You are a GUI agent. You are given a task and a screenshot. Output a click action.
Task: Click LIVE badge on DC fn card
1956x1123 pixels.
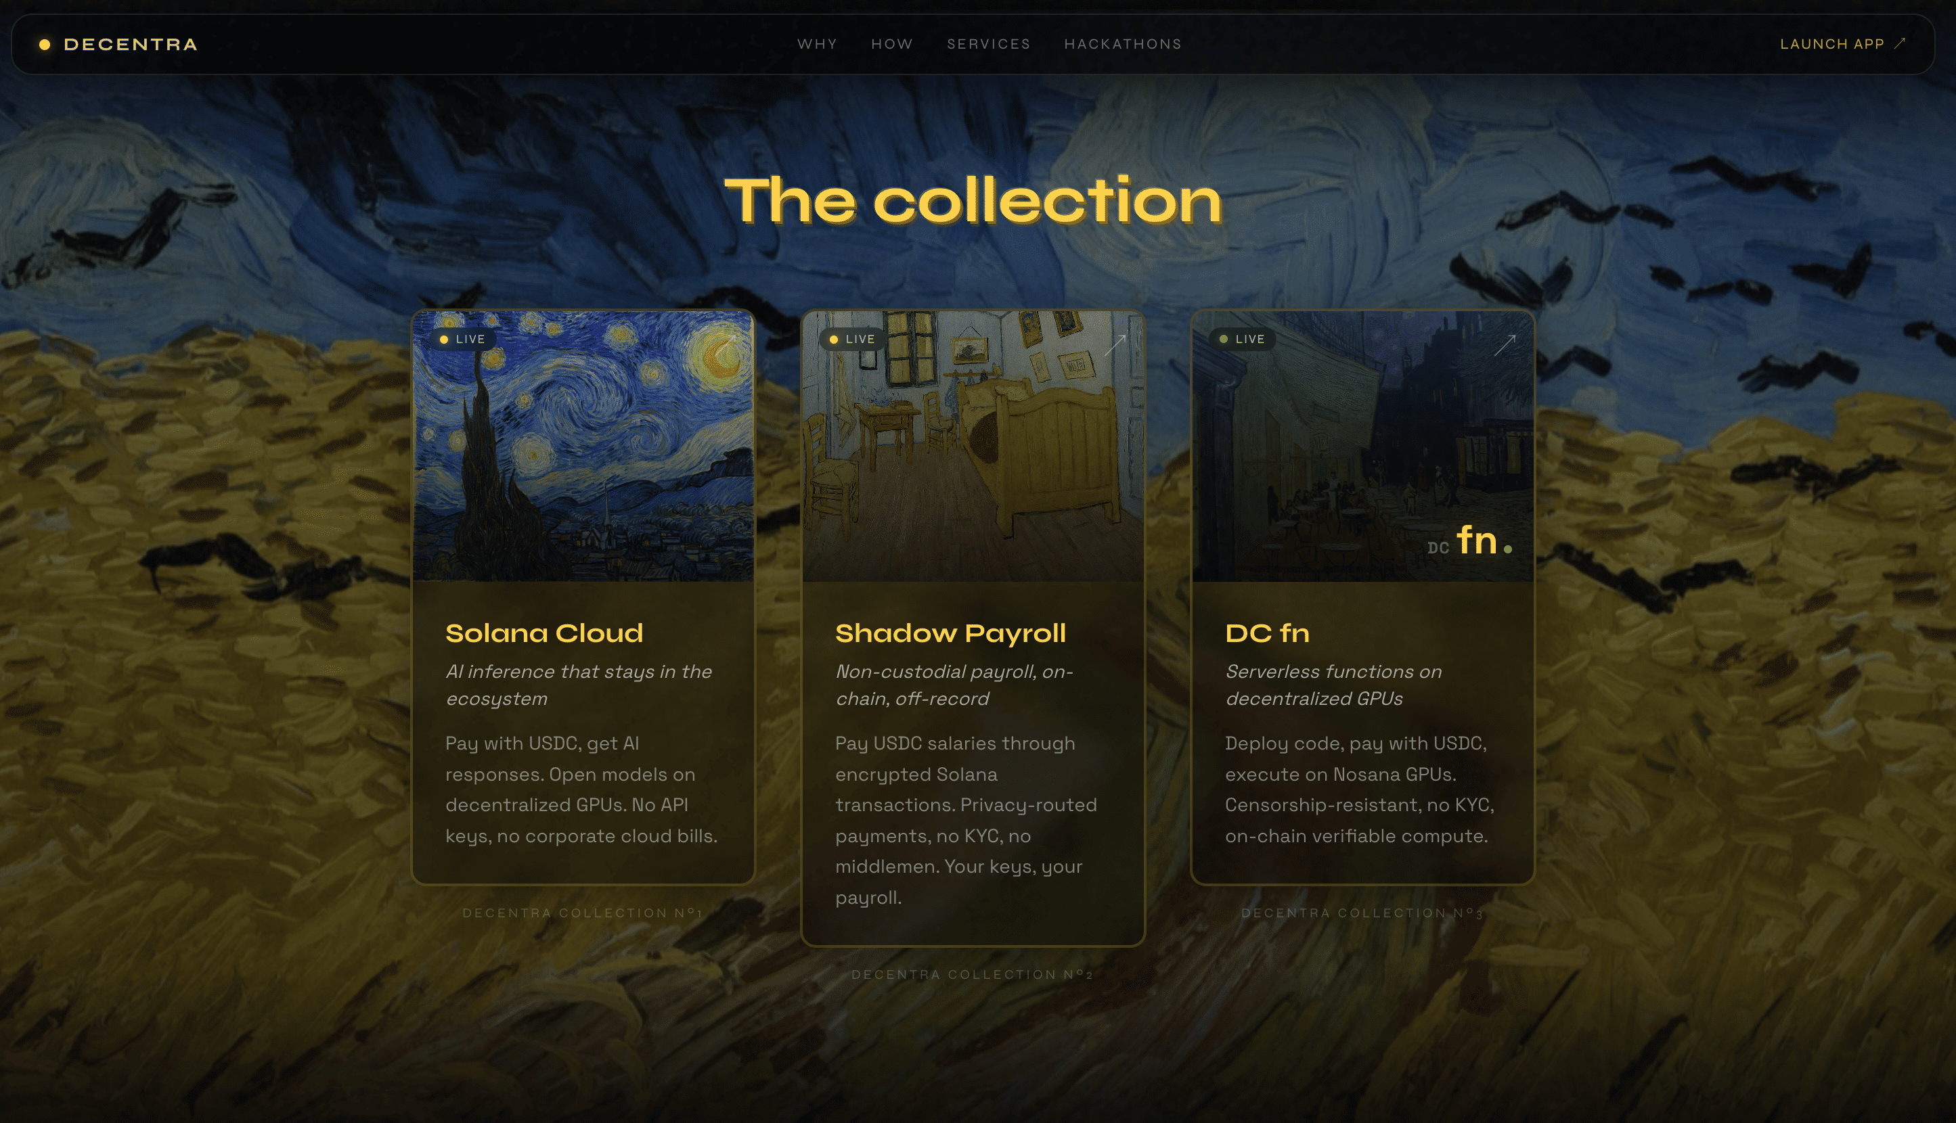pos(1242,340)
